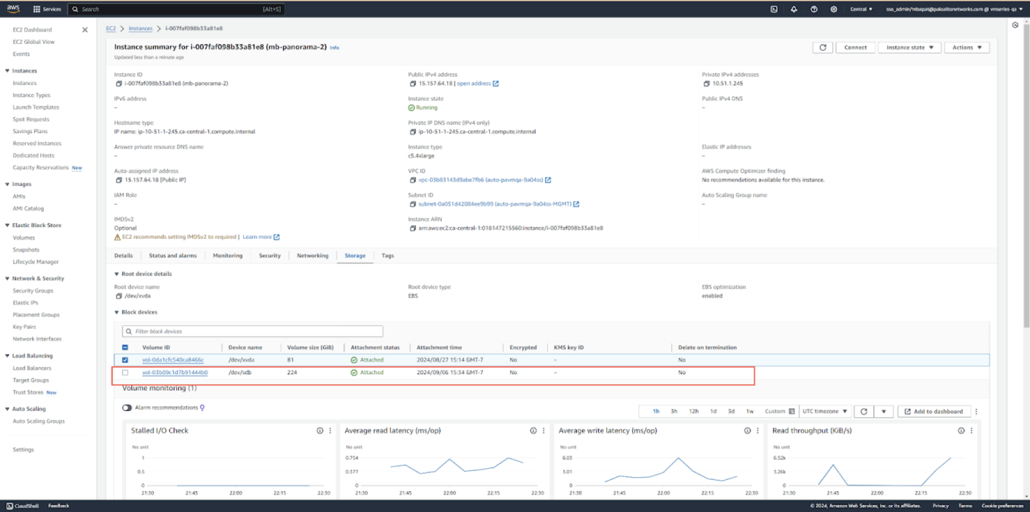This screenshot has height=512, width=1030.
Task: Uncheck the vol-0da1cfc540ca8466c volume checkbox
Action: [x=125, y=360]
